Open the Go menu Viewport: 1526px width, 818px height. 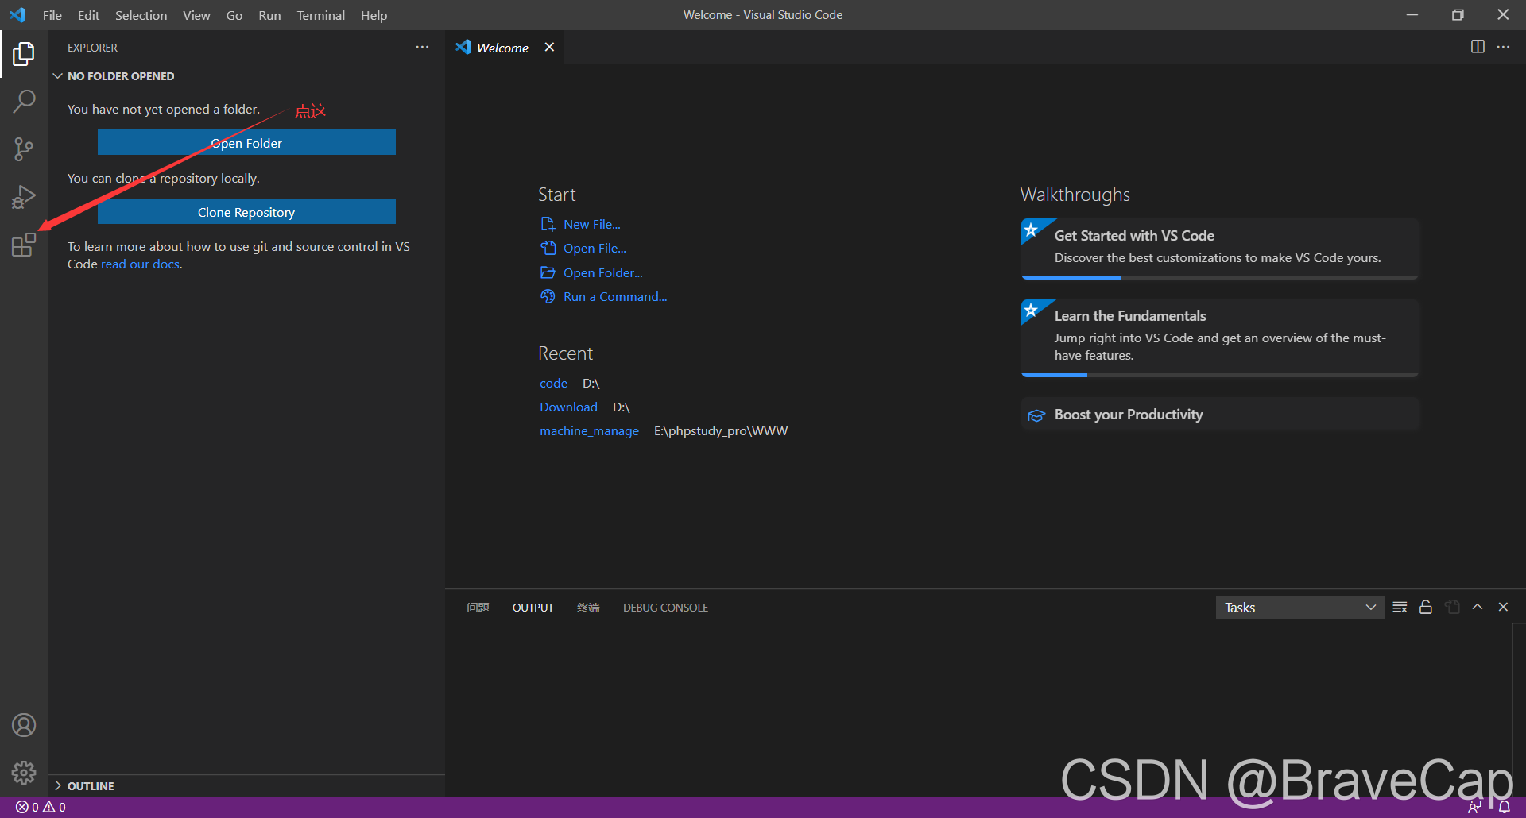click(234, 15)
